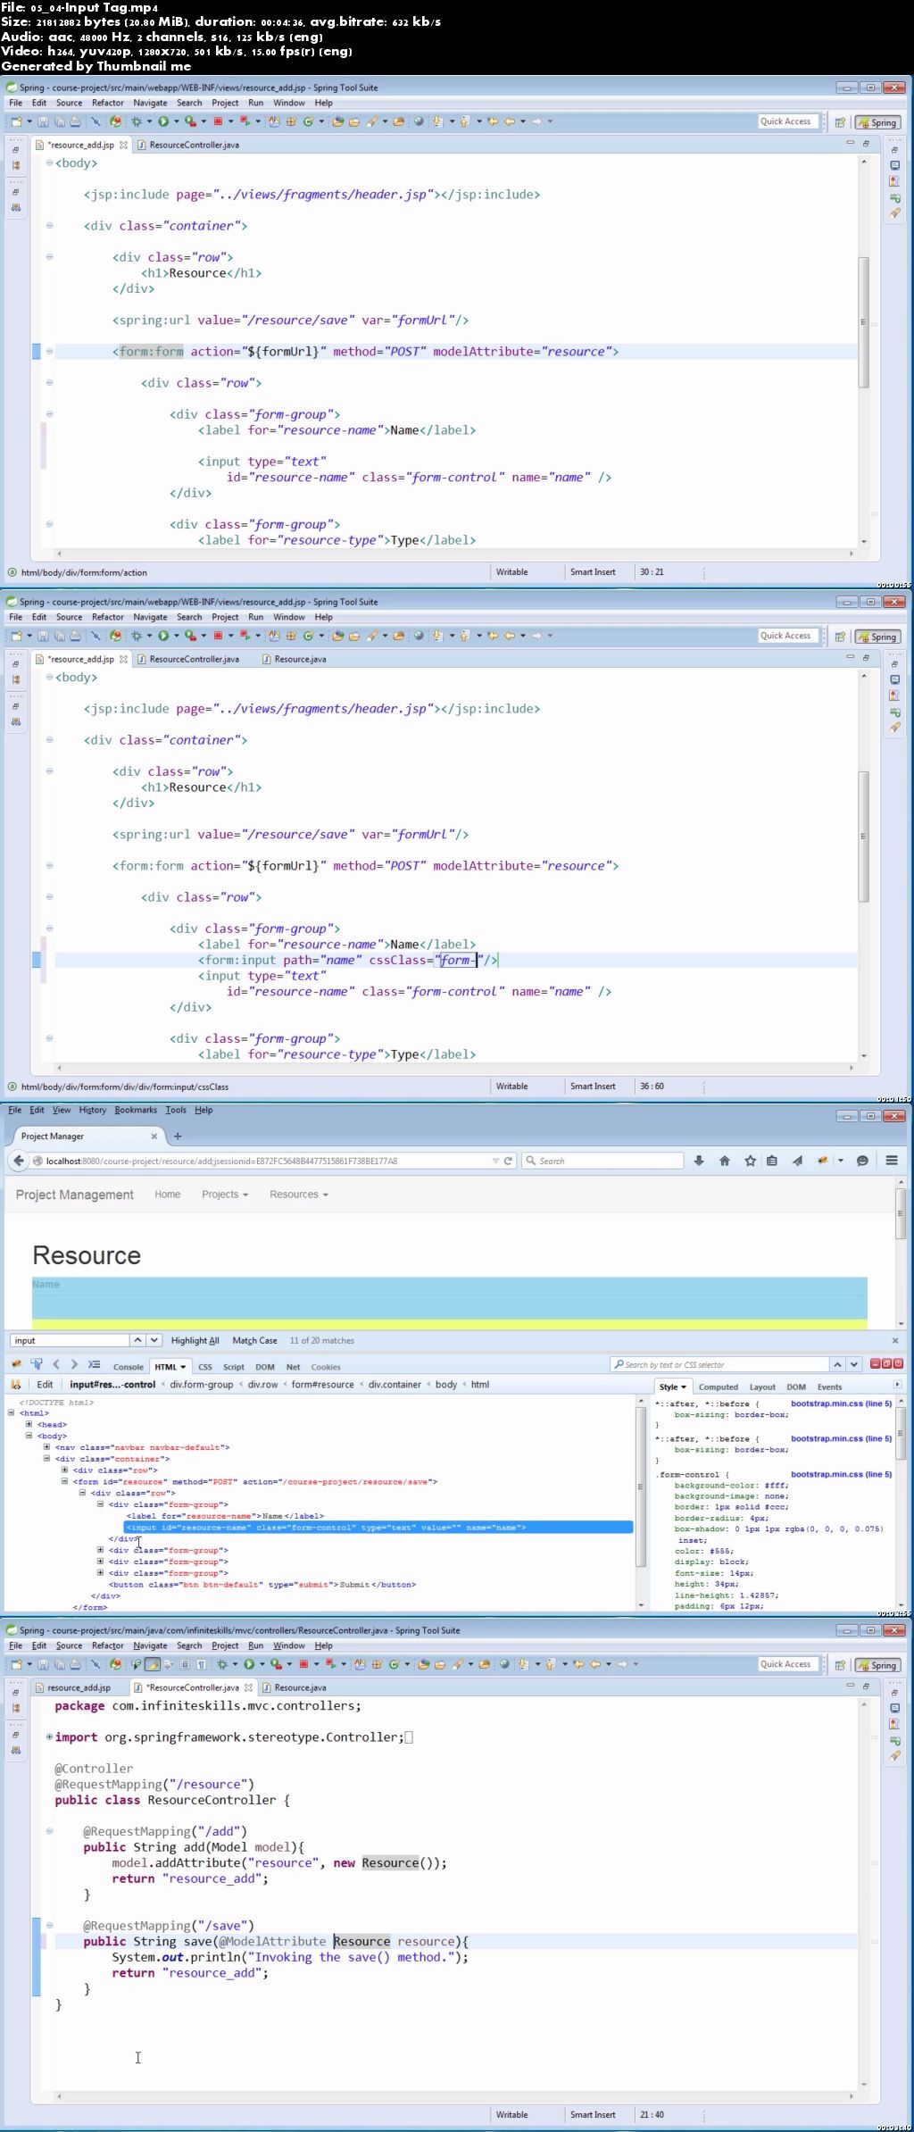Toggle Match Case in the find bar
Viewport: 914px width, 2132px height.
(x=254, y=1340)
